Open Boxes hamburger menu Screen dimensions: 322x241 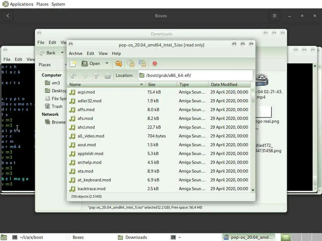tap(274, 16)
